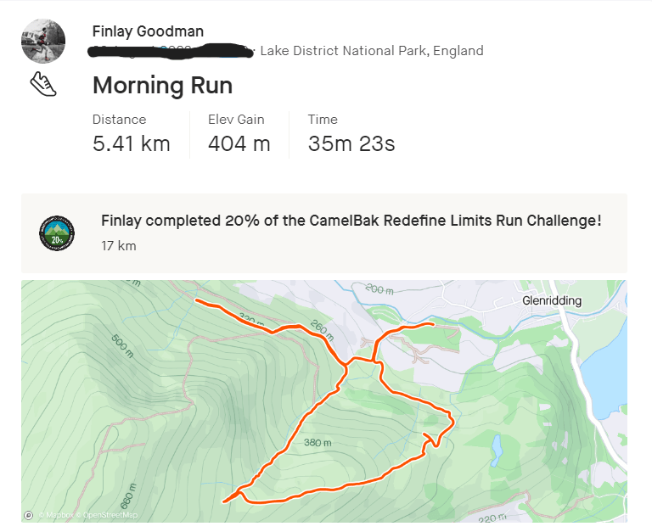Click the 5.41 km distance stat

131,143
